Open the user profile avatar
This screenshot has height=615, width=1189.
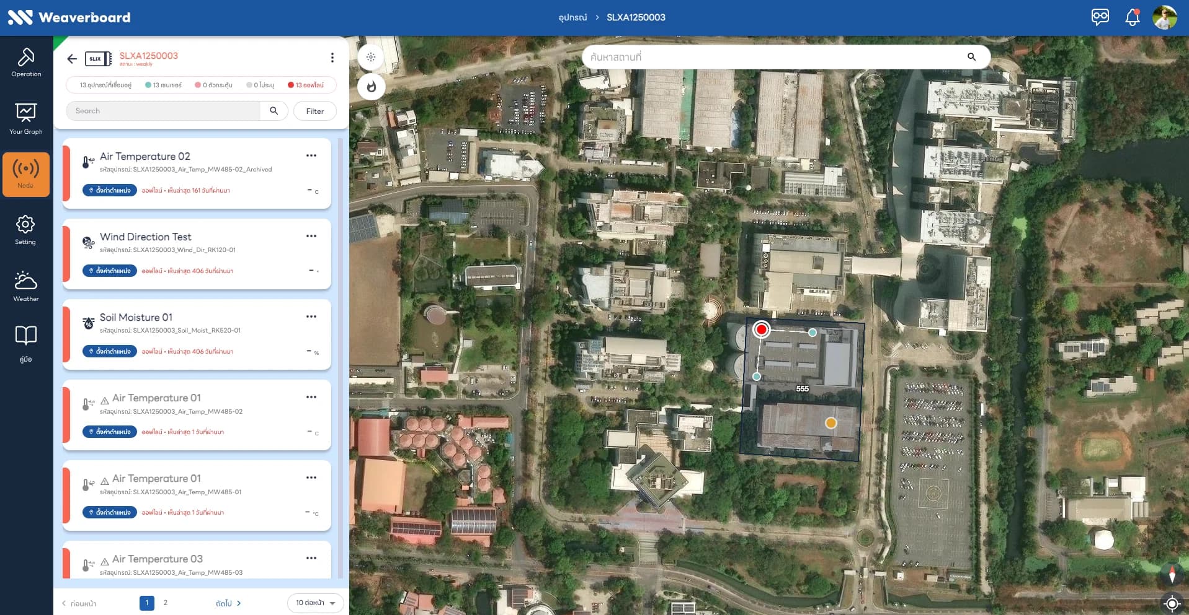[1164, 17]
